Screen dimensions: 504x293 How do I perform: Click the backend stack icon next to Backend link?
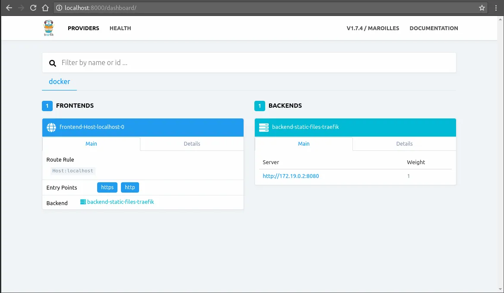coord(82,202)
